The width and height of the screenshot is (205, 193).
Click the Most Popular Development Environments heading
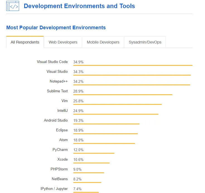tap(56, 28)
